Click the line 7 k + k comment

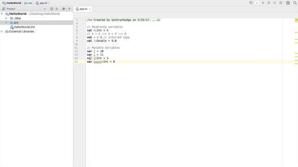click(x=107, y=34)
